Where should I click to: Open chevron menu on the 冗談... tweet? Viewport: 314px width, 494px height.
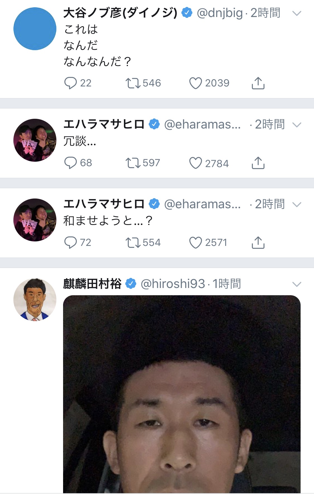coord(297,125)
